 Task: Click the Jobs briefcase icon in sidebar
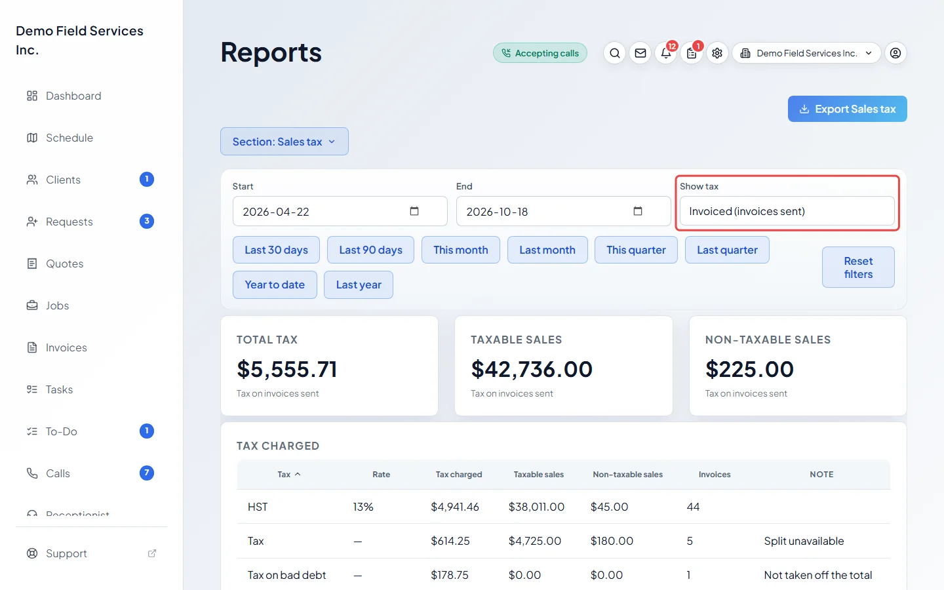point(32,305)
